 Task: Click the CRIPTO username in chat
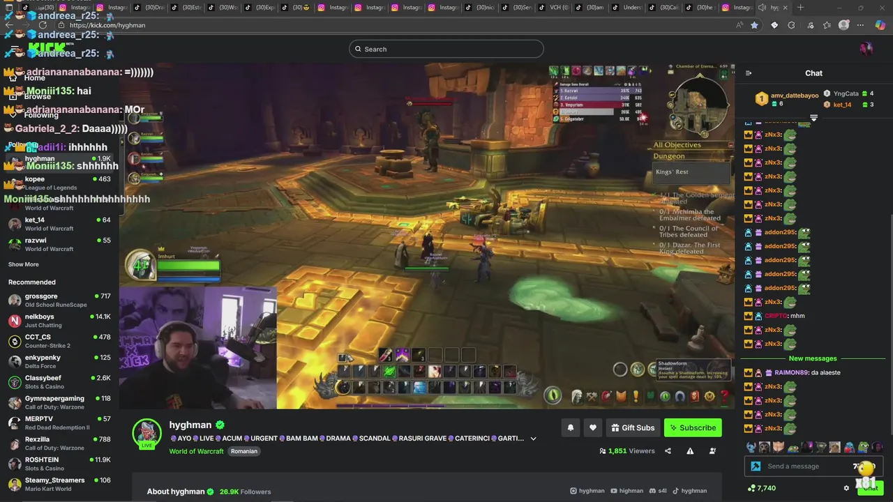(x=776, y=316)
